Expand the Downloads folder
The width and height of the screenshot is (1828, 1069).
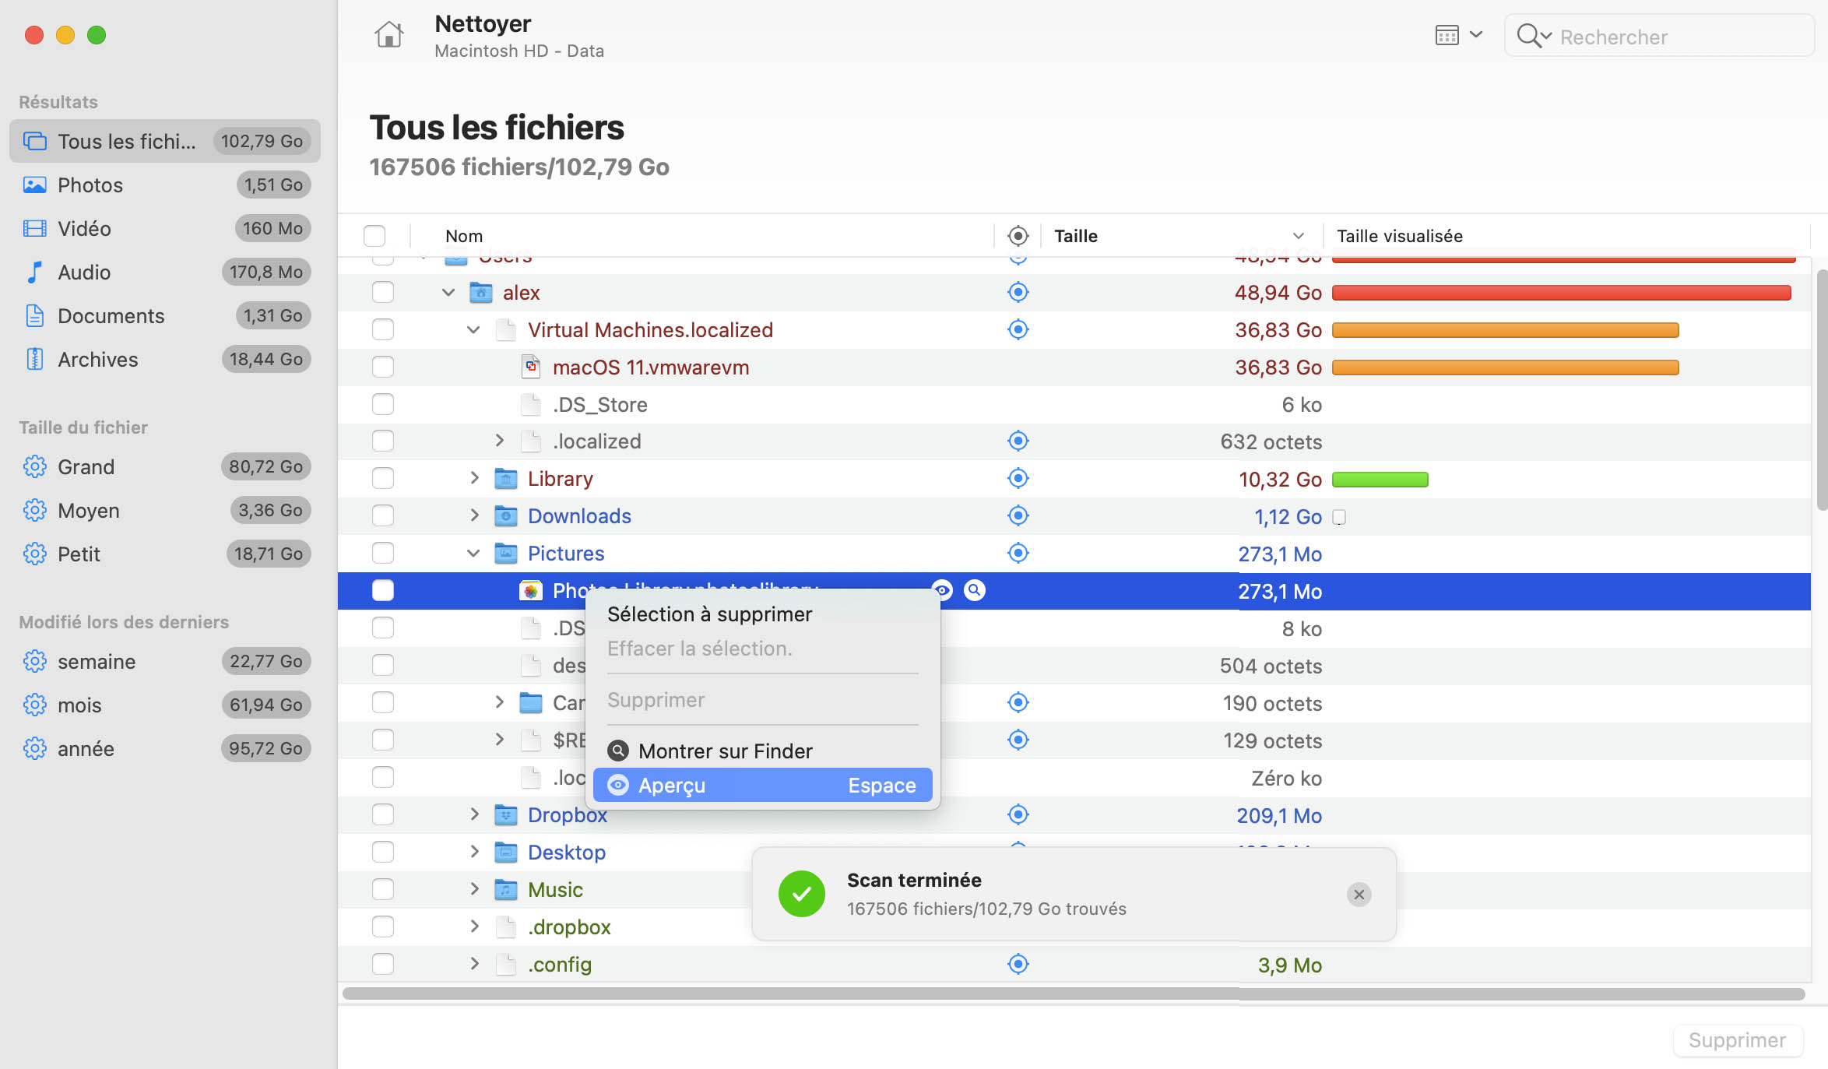[473, 515]
